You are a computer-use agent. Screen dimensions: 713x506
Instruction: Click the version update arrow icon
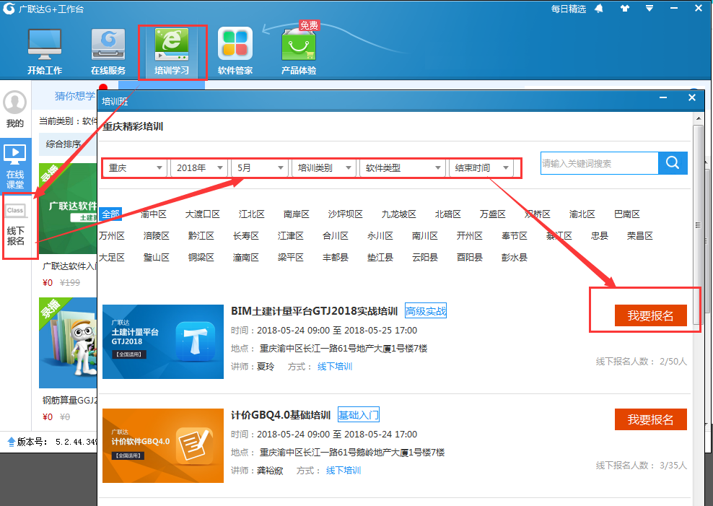(12, 442)
